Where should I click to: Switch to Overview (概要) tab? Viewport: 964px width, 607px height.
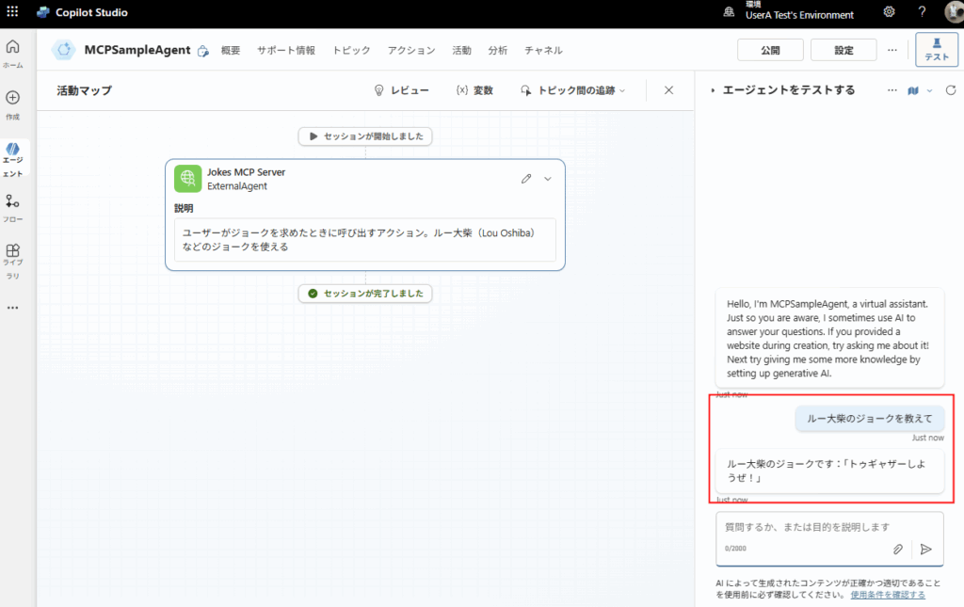click(231, 51)
